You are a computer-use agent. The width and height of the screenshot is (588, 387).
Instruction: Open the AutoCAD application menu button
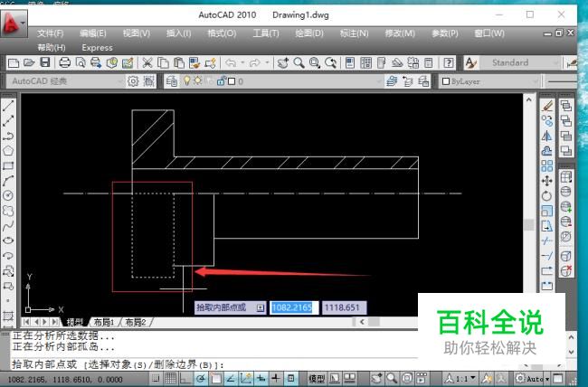pos(14,24)
